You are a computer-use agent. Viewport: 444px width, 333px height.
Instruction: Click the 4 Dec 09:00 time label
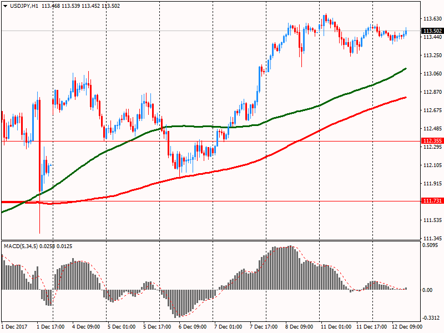(x=86, y=327)
